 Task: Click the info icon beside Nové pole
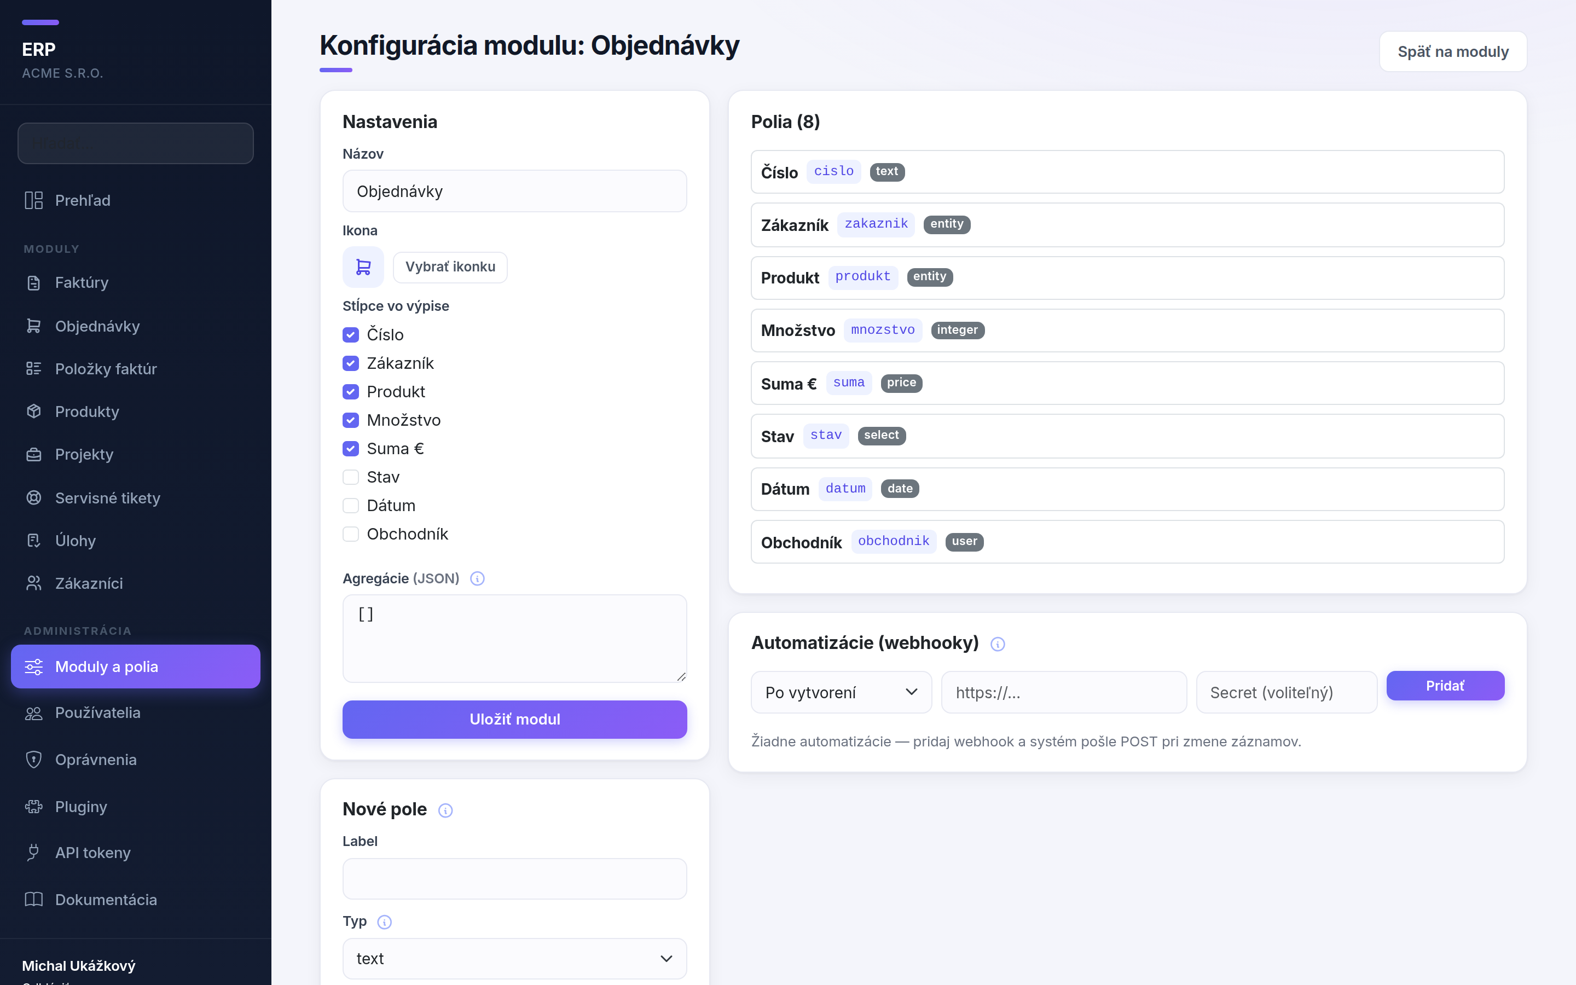point(445,810)
